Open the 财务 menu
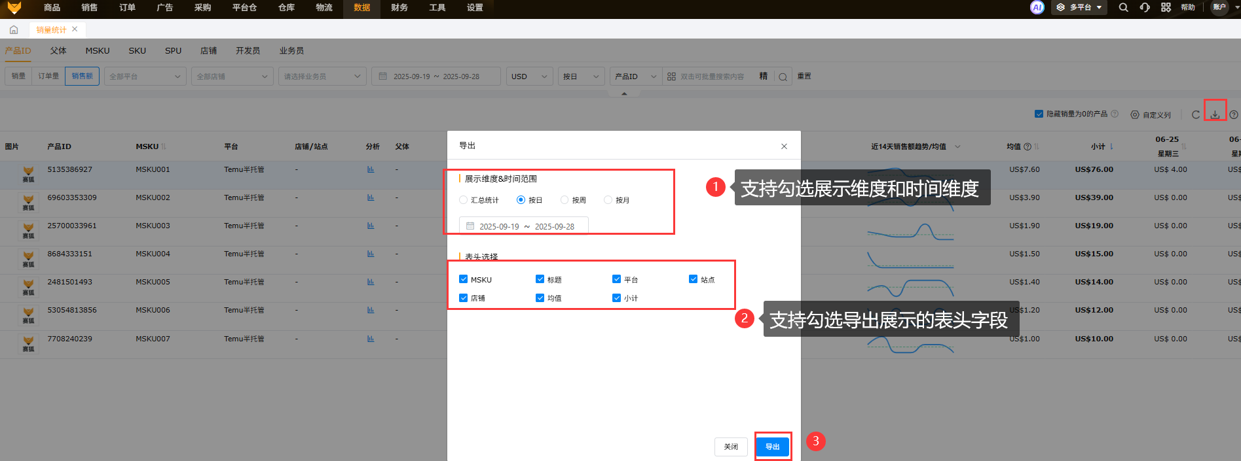This screenshot has height=461, width=1241. tap(399, 8)
